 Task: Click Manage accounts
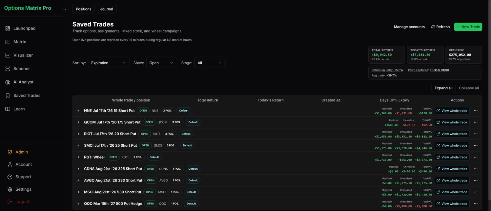pyautogui.click(x=409, y=27)
